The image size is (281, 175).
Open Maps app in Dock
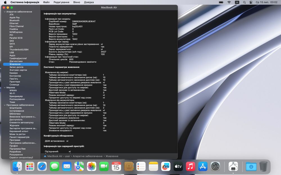pyautogui.click(x=79, y=166)
